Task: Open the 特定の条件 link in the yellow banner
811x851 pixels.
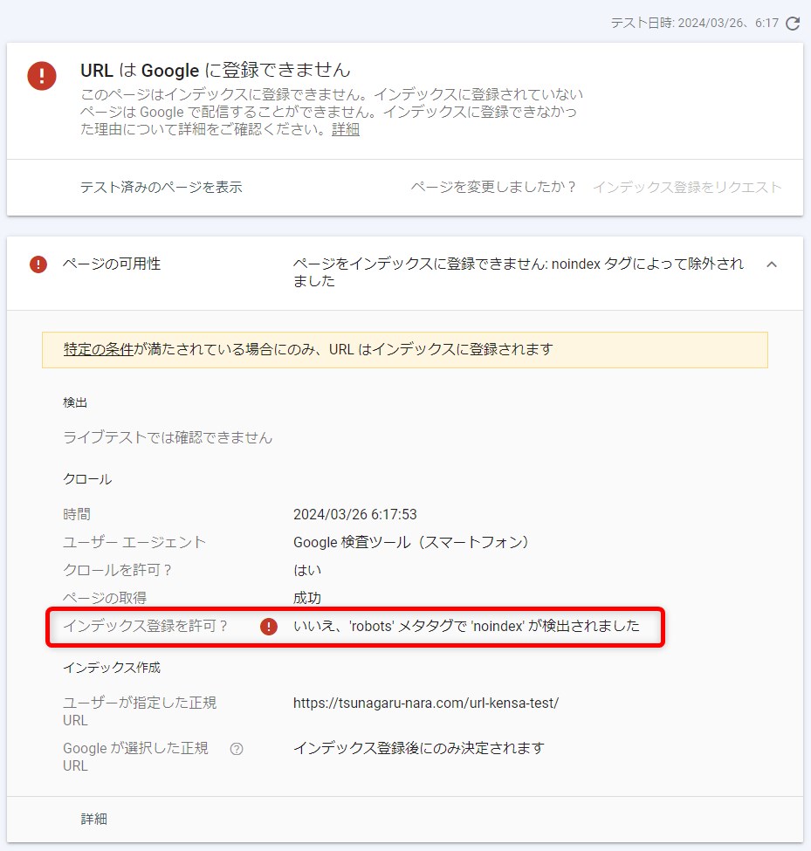Action: pos(99,349)
